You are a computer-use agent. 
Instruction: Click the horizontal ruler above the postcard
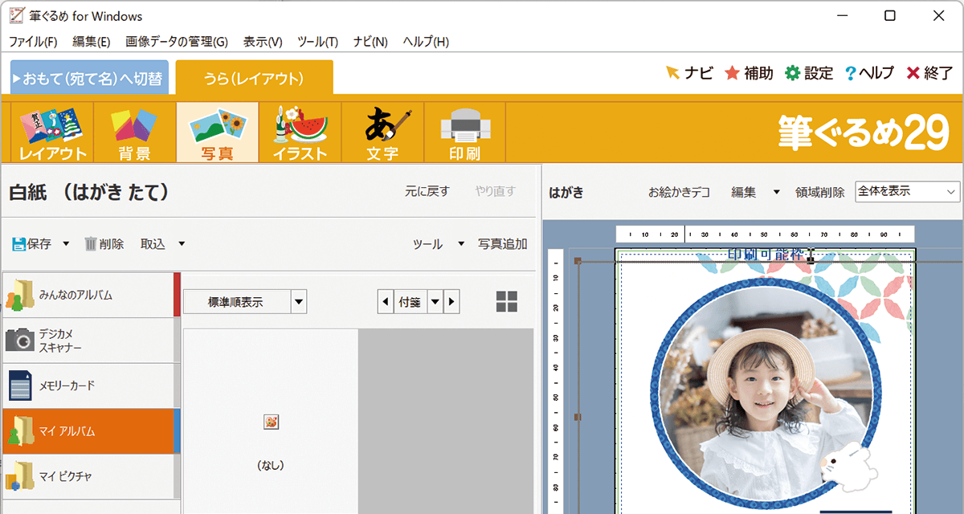click(x=765, y=234)
